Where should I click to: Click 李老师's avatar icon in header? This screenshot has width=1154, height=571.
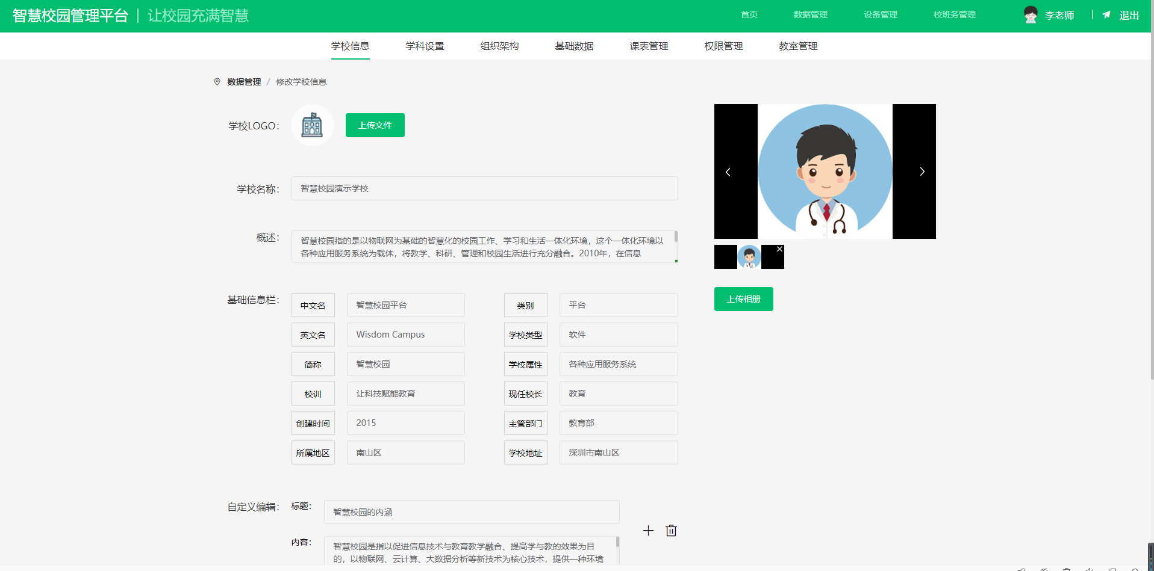tap(1031, 14)
